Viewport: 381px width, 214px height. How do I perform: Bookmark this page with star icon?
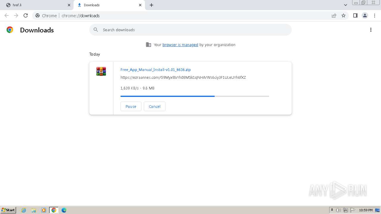(343, 15)
